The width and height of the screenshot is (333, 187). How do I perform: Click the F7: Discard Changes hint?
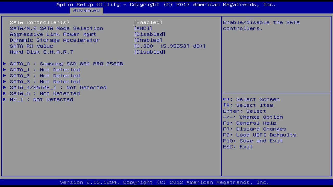coord(254,129)
